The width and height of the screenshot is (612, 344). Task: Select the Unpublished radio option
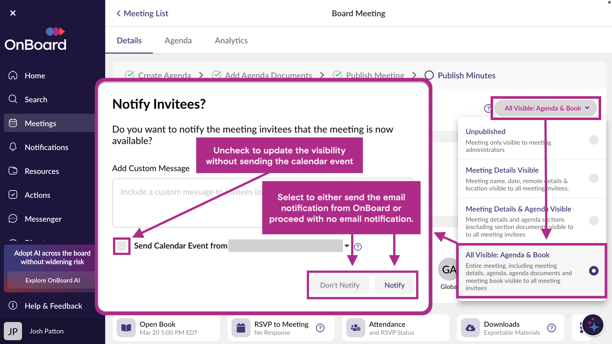coord(594,140)
